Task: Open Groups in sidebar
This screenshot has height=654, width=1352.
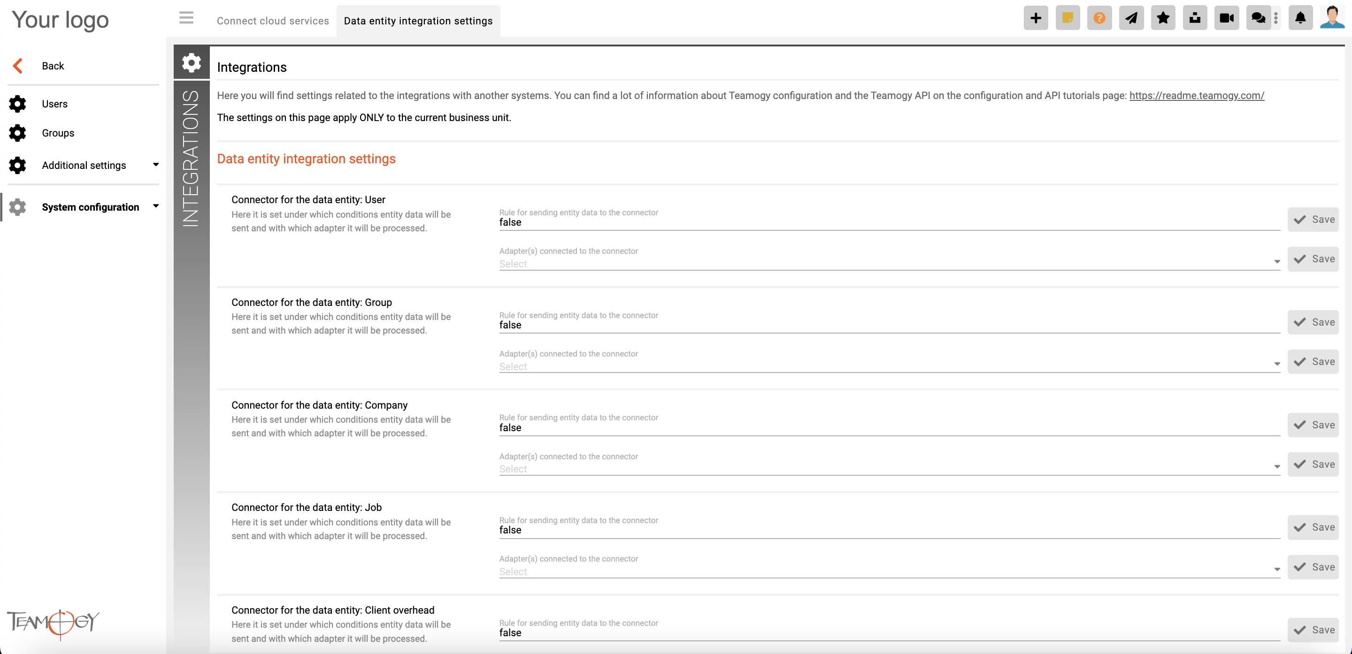Action: coord(58,133)
